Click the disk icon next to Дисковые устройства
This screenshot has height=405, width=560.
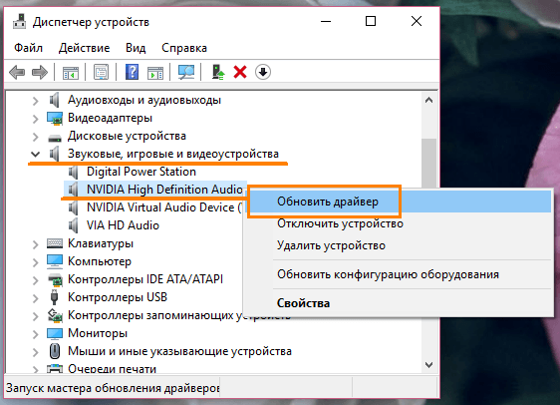[x=55, y=138]
